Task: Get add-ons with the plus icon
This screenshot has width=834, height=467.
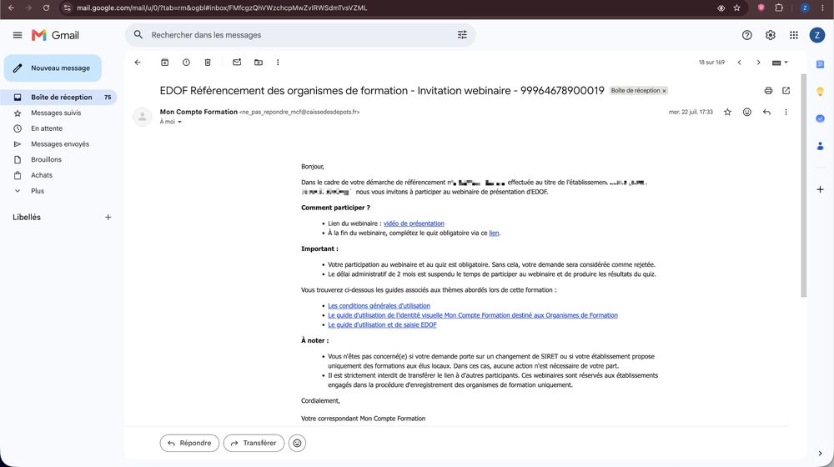Action: pos(820,189)
